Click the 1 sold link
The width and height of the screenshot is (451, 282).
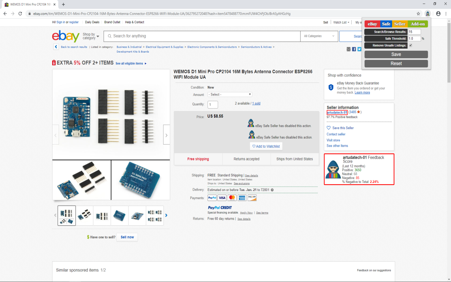[256, 104]
